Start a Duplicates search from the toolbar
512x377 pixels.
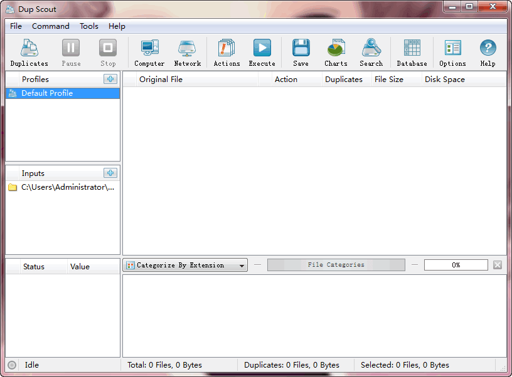(29, 53)
